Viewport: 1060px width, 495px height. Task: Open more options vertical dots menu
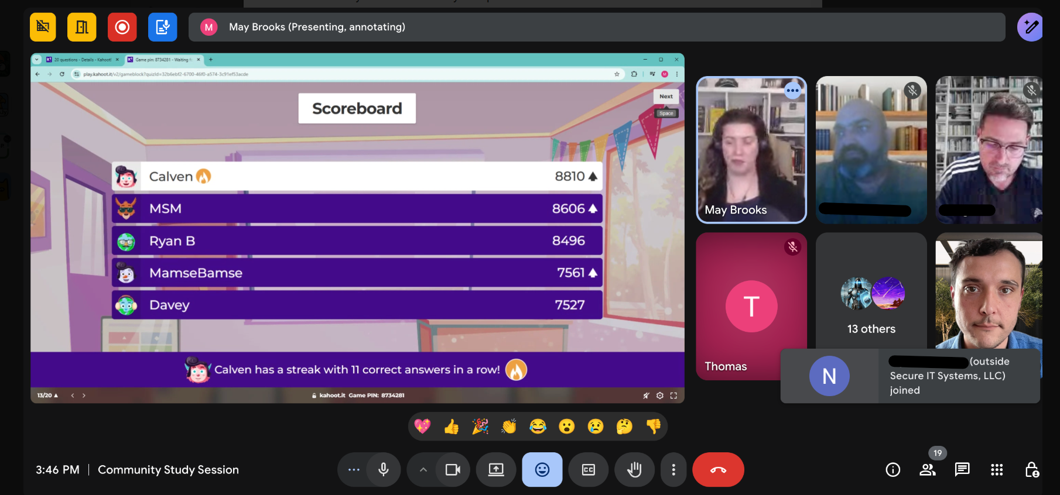[x=673, y=469]
